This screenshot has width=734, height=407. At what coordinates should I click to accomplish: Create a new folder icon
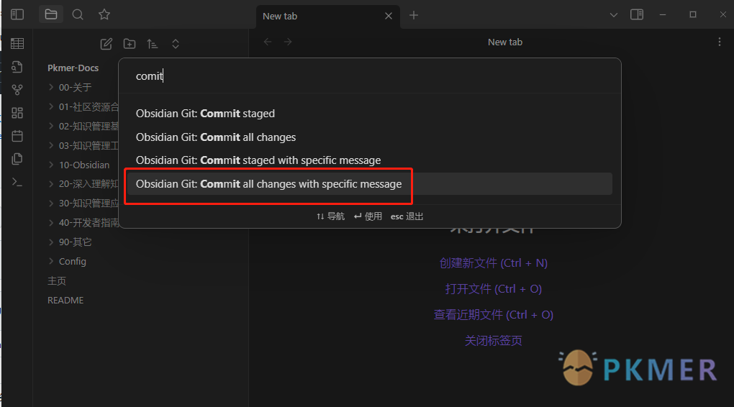coord(130,44)
